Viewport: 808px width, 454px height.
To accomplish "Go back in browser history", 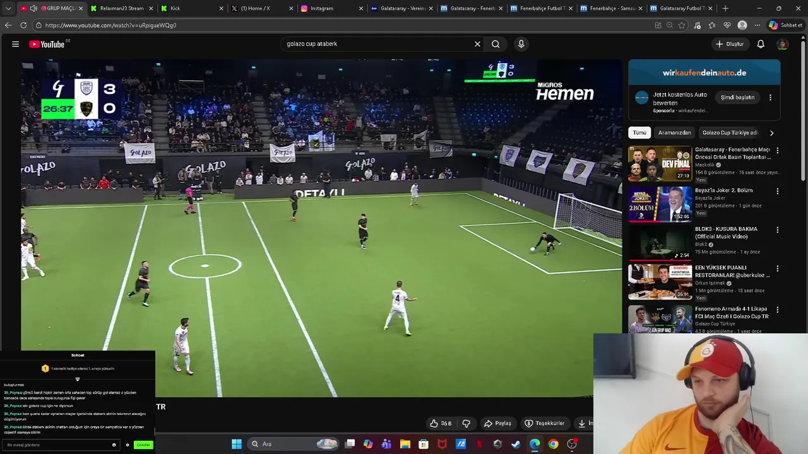I will tap(8, 25).
